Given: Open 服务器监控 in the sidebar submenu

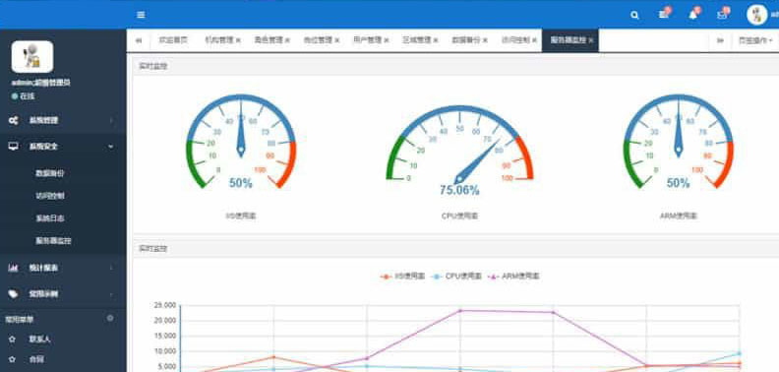Looking at the screenshot, I should 53,241.
